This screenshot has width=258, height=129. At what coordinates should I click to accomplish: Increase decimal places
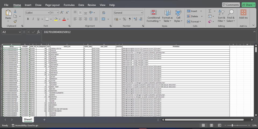(x=135, y=19)
